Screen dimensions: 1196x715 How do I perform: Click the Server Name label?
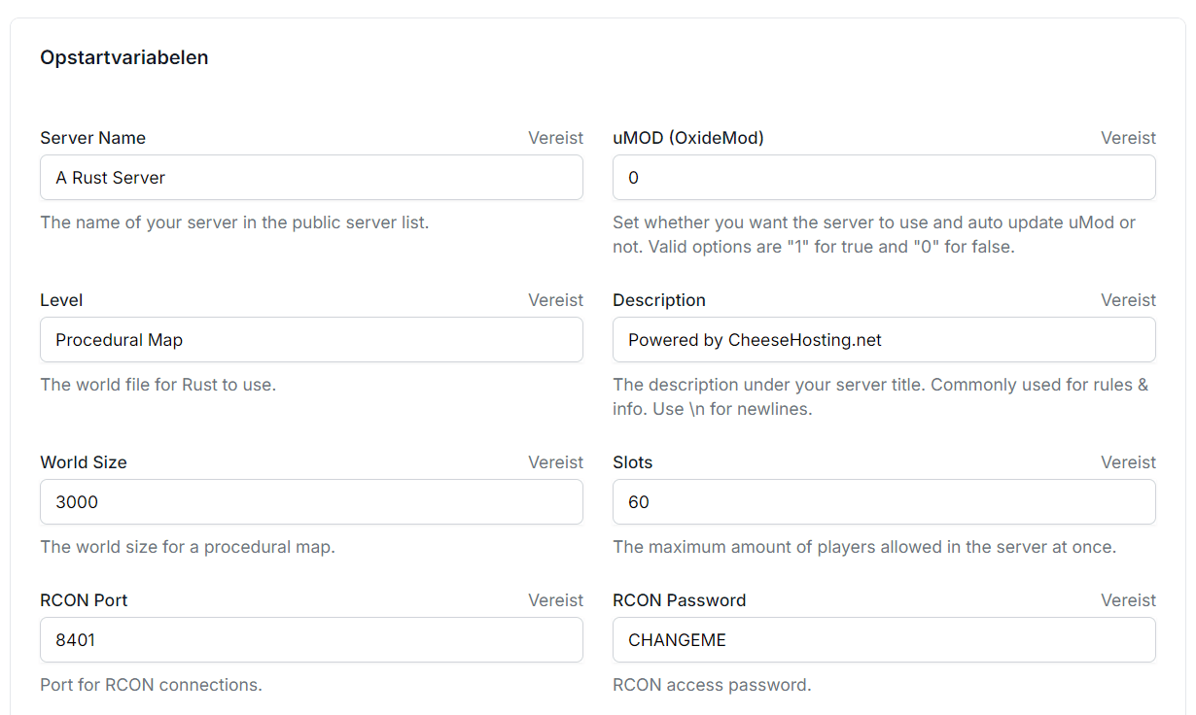(x=92, y=138)
